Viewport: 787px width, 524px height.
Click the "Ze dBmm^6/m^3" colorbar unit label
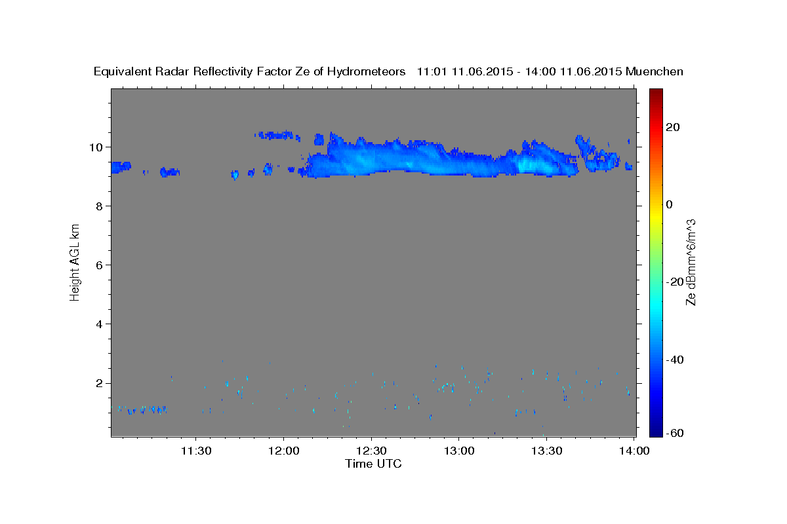coord(691,262)
